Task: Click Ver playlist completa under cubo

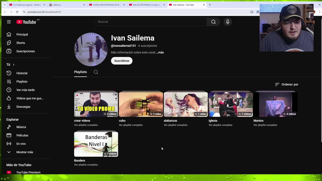Action: pyautogui.click(x=131, y=125)
